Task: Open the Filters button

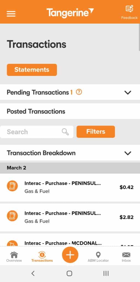Action: tap(96, 132)
